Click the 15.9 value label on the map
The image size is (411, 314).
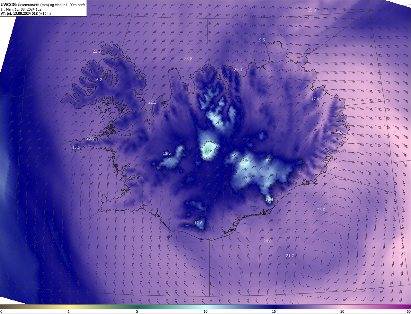tap(76, 147)
